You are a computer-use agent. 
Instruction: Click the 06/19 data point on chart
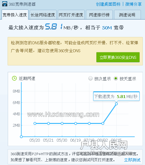[x=76, y=123]
